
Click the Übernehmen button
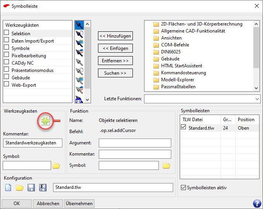click(x=79, y=203)
